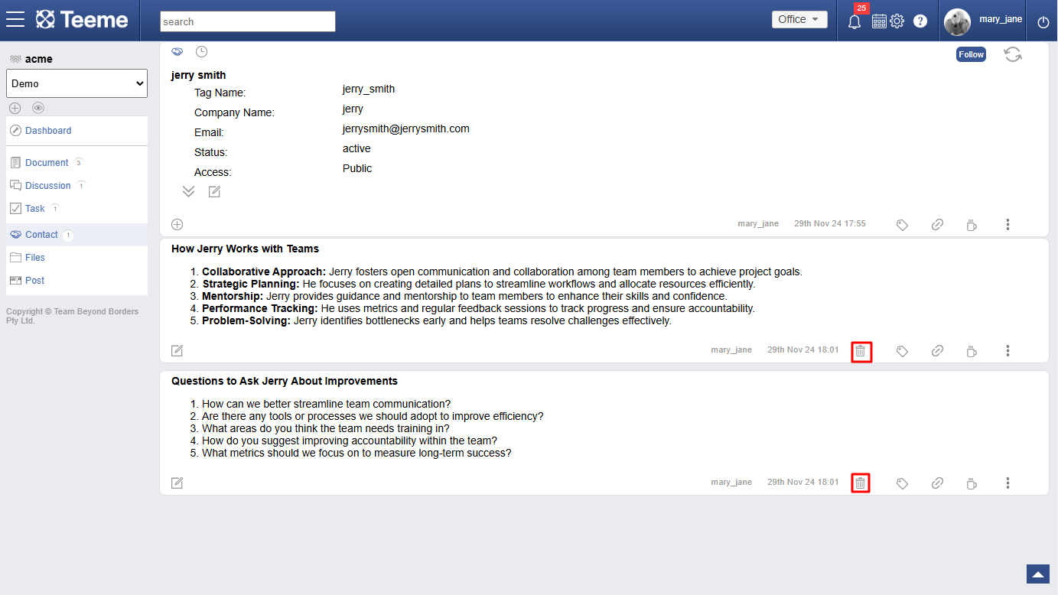The height and width of the screenshot is (595, 1058).
Task: Click mary_jane username in header
Action: pos(1001,19)
